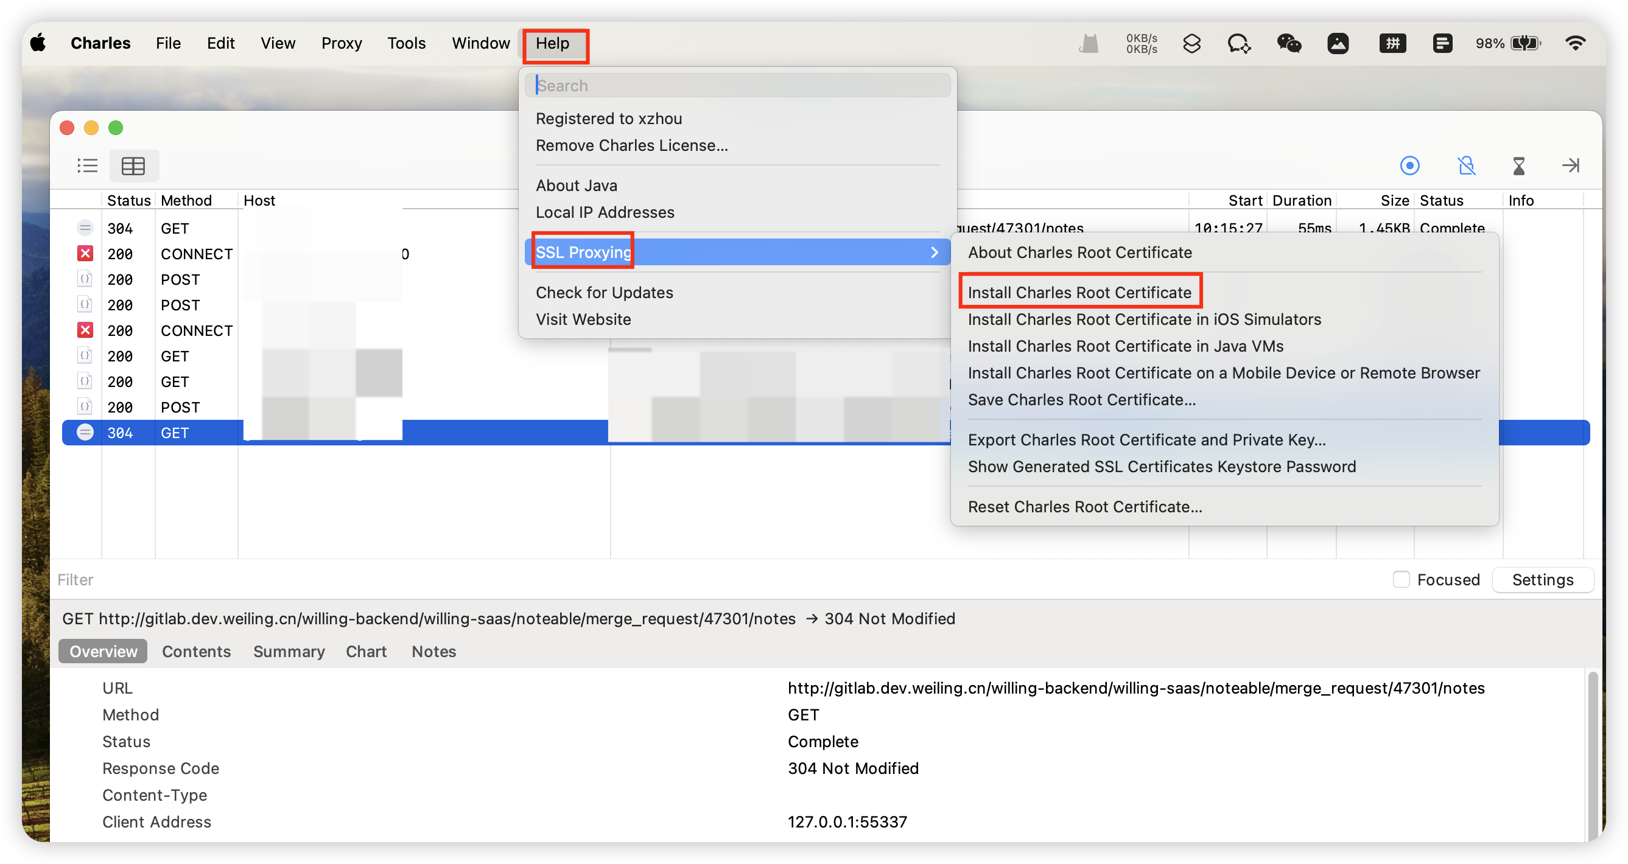
Task: Click the first CONNECT row's red error icon
Action: (85, 254)
